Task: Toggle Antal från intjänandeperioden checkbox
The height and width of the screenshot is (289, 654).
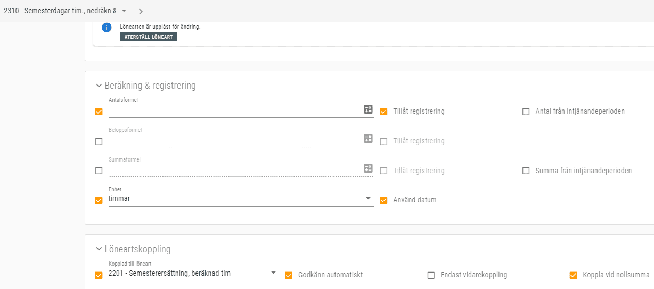Action: point(526,112)
